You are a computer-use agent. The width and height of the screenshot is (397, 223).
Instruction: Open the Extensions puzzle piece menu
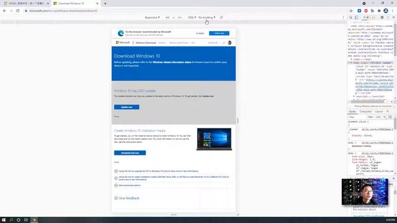pyautogui.click(x=379, y=11)
